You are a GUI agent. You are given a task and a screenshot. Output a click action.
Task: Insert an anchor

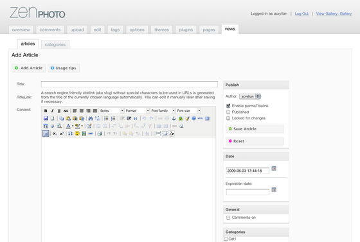174,119
